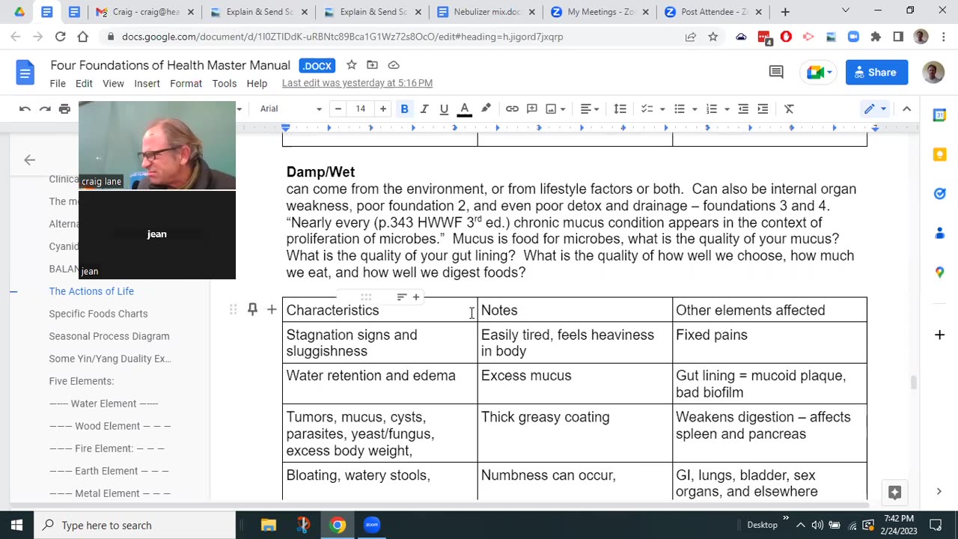Screen dimensions: 958x539
Task: Open the Edit menu
Action: [x=84, y=83]
